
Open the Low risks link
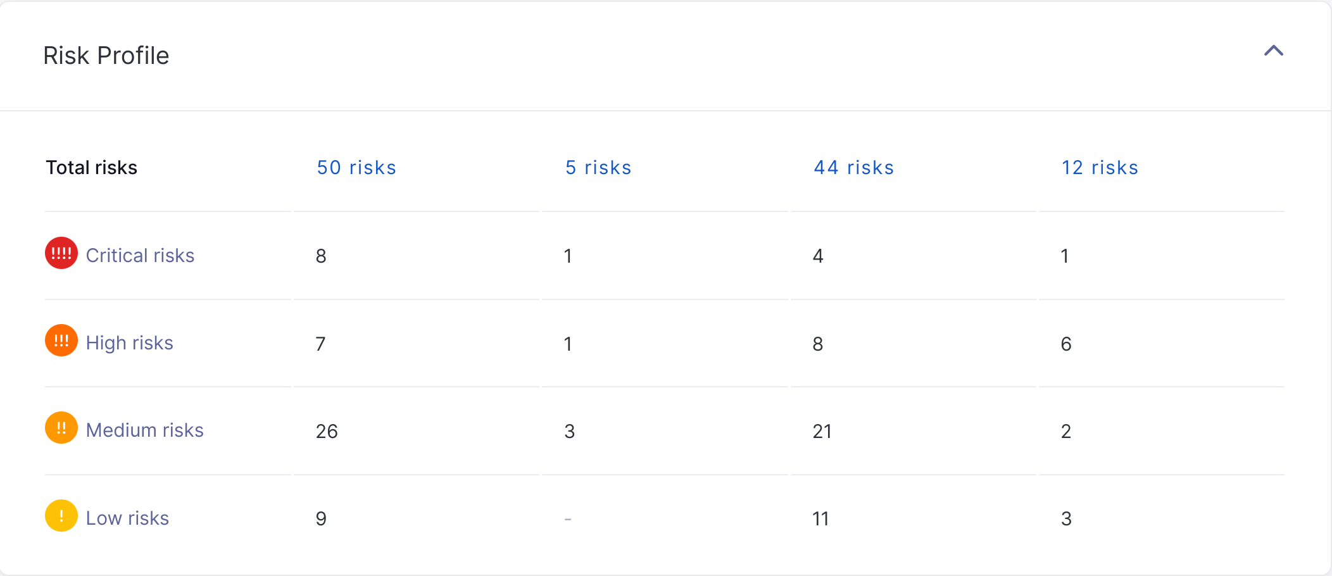(127, 518)
